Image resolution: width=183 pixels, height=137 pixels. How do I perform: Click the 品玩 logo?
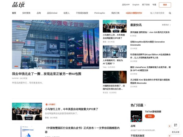[x=18, y=5]
